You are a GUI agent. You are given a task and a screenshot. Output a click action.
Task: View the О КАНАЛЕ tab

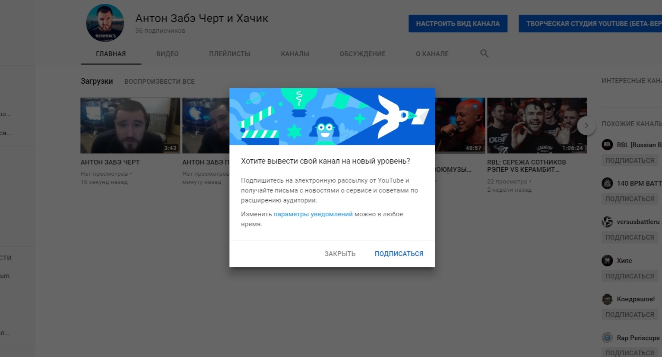(x=432, y=54)
